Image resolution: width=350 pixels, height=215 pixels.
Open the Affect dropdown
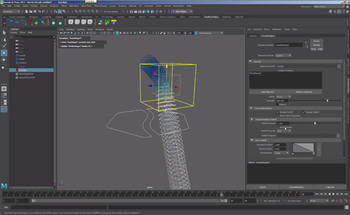coord(283,96)
